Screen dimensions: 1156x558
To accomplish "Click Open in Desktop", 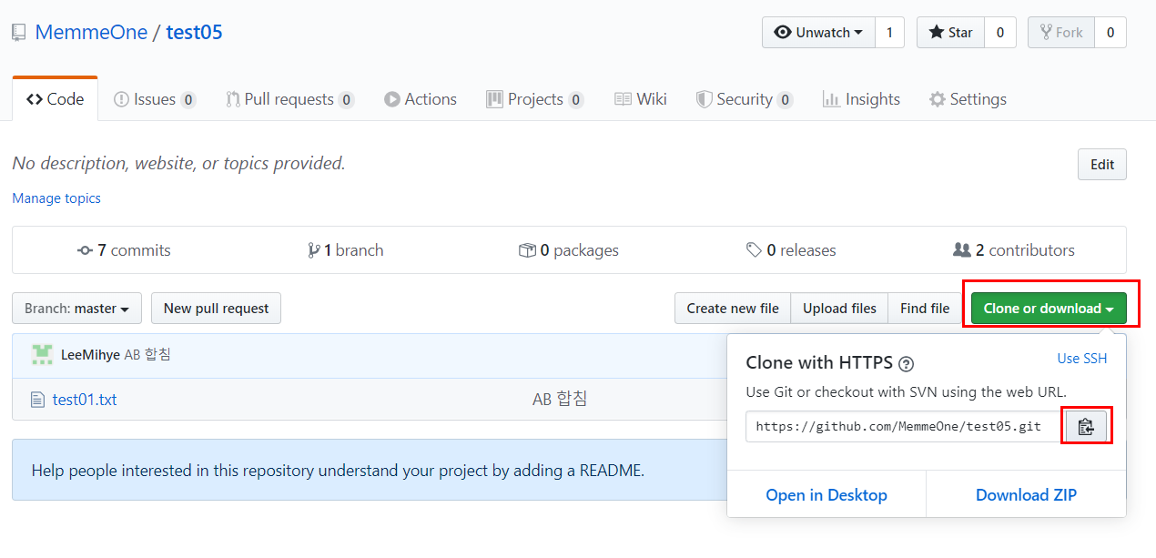I will click(826, 495).
